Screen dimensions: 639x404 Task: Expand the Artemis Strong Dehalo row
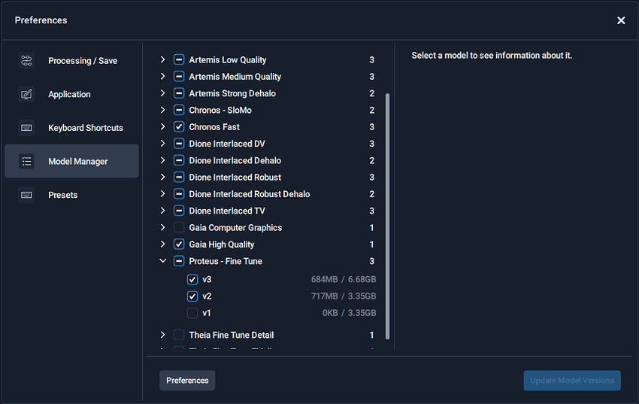click(x=162, y=93)
